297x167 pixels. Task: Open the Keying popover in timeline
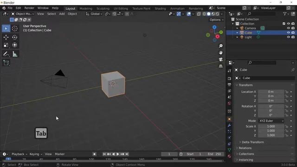click(x=36, y=154)
